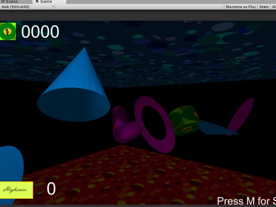Toggle Maximize on Play

coord(241,7)
